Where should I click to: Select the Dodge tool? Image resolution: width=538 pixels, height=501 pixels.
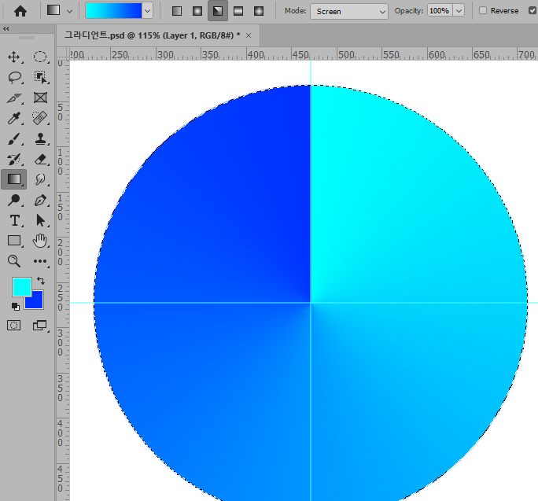tap(14, 200)
